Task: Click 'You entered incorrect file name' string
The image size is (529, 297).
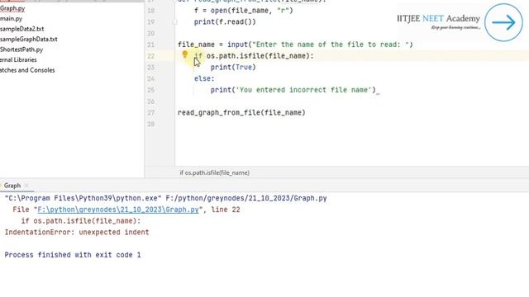Action: tap(303, 90)
